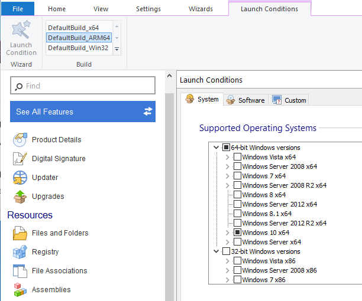The image size is (362, 301).
Task: Select the Updater globe icon
Action: [x=20, y=178]
